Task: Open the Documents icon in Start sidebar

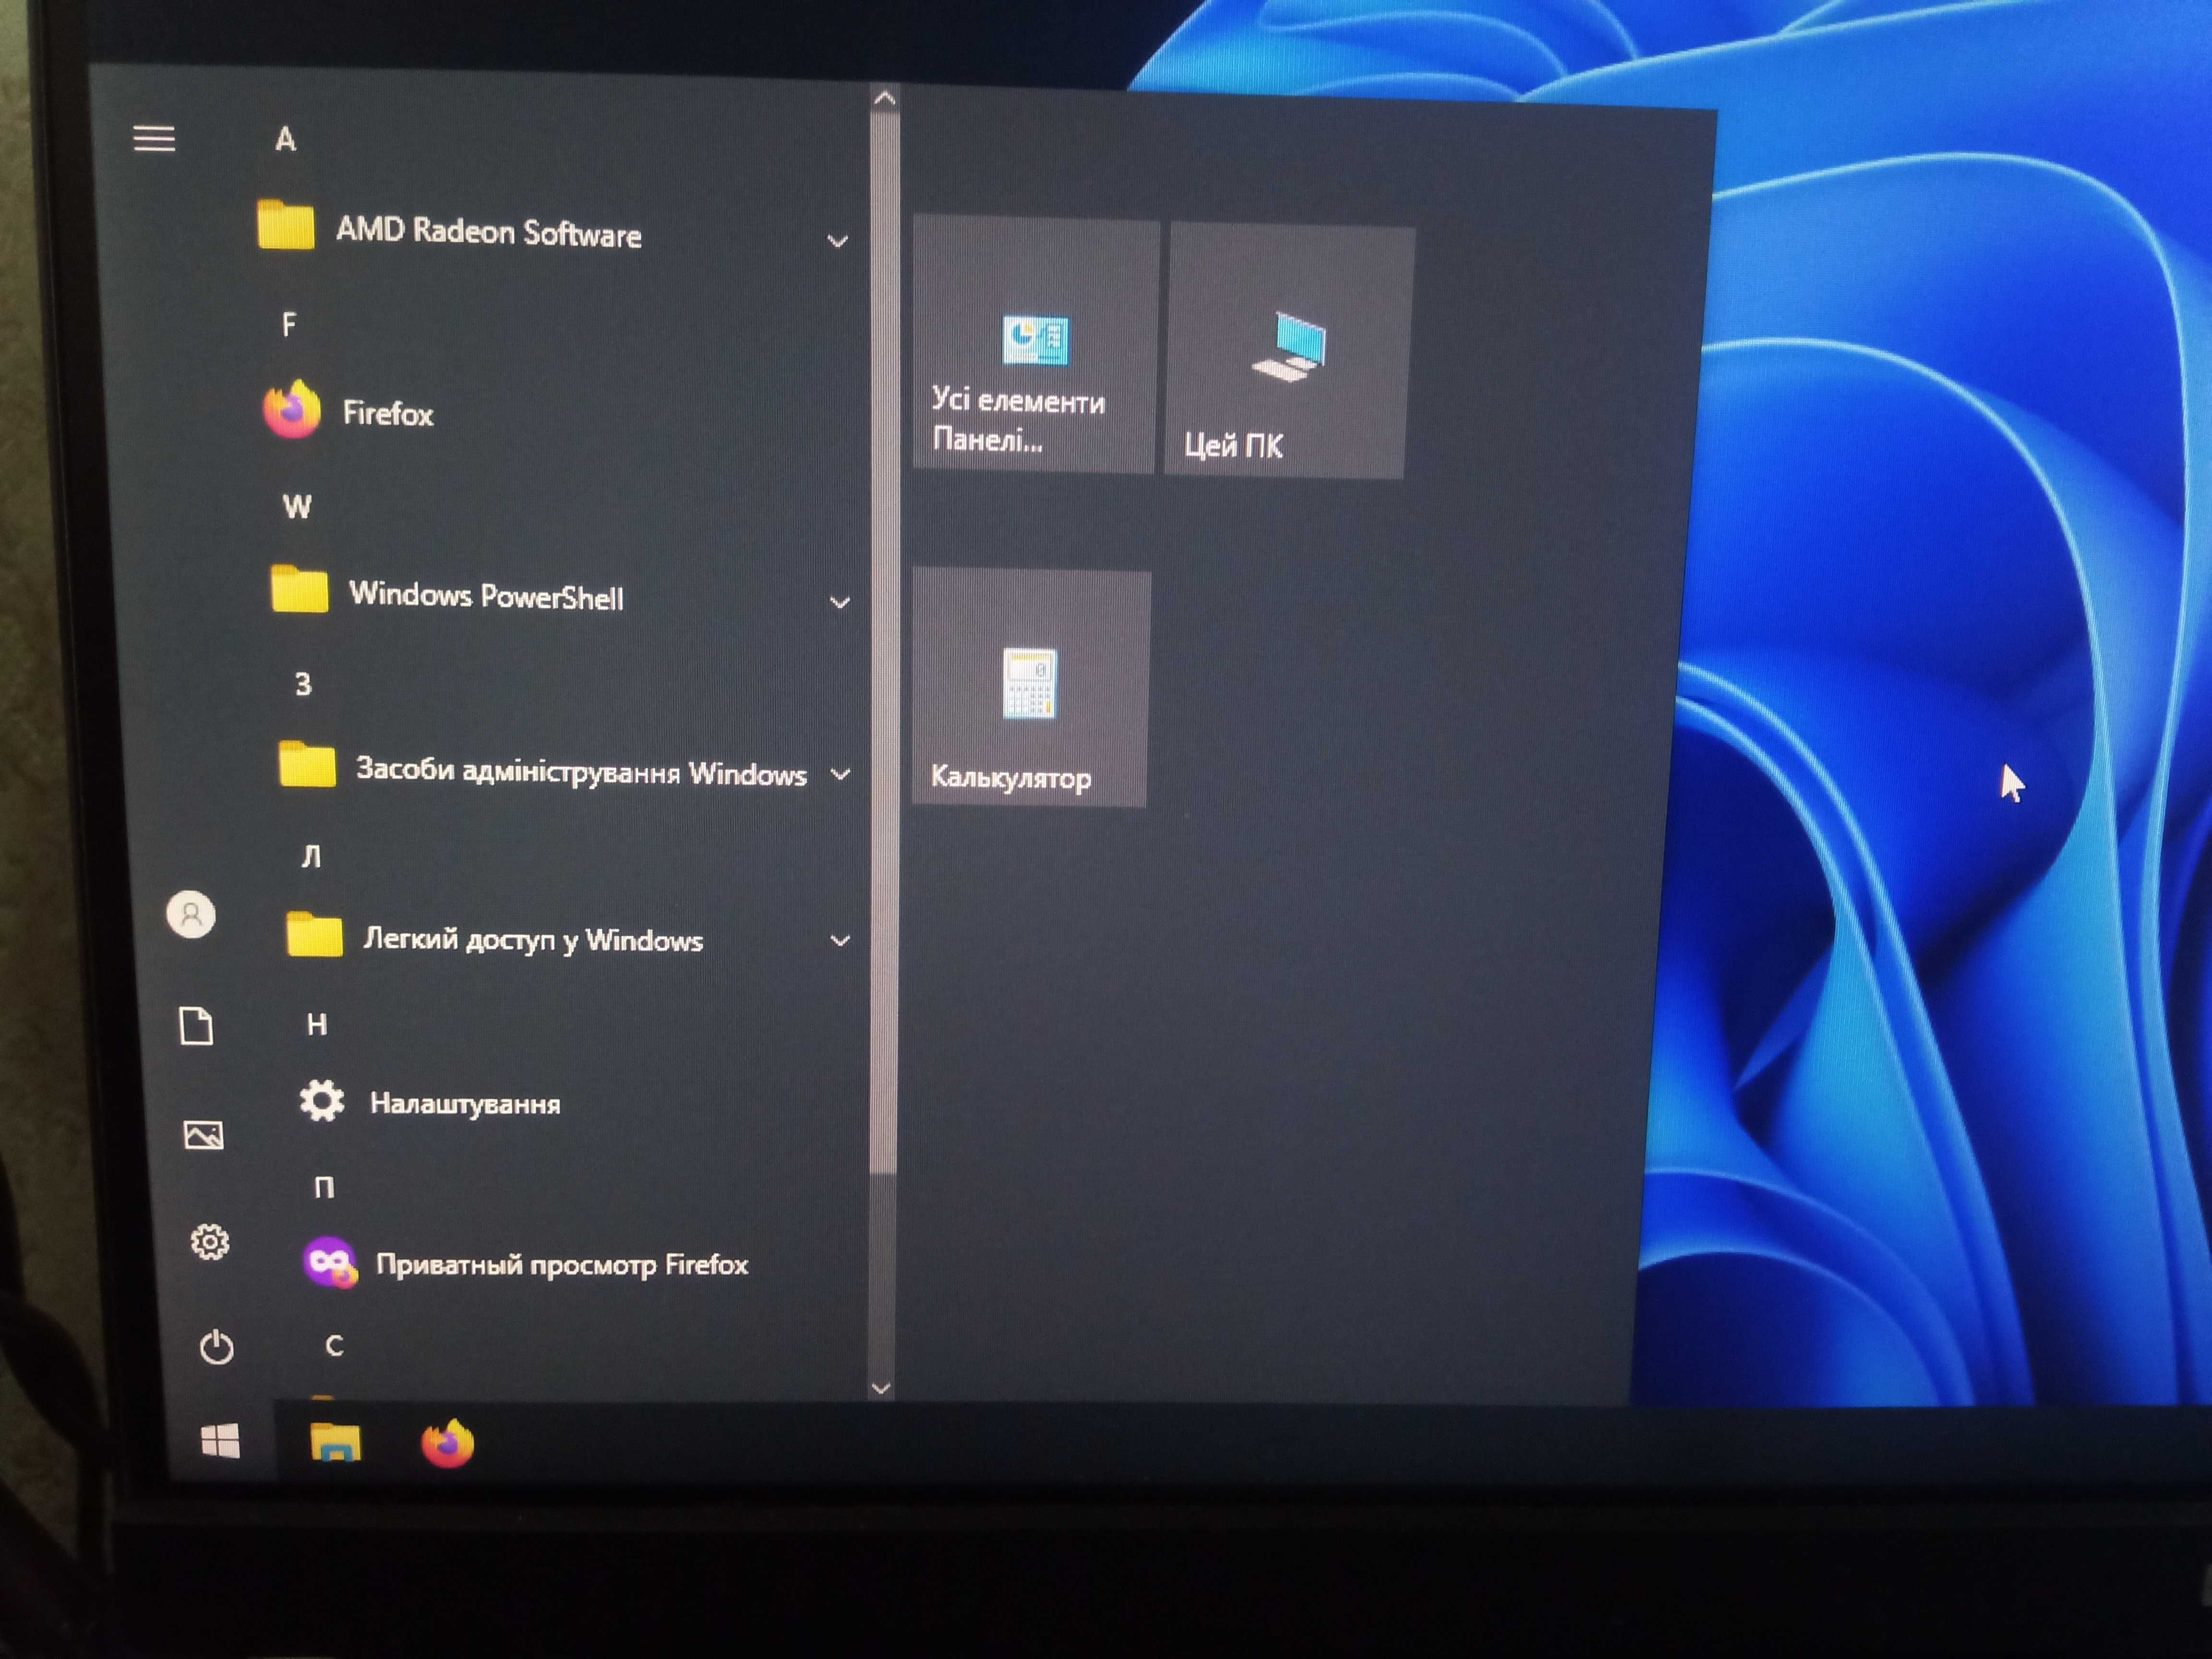Action: pos(196,1025)
